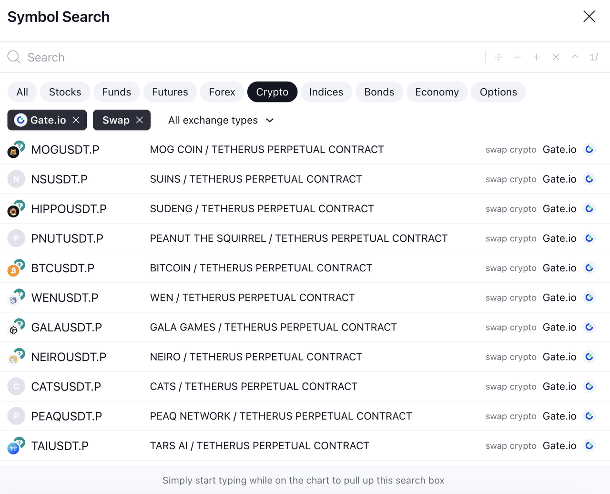Image resolution: width=610 pixels, height=494 pixels.
Task: Open PNUTUSDT.P Peanut the Squirrel contract
Action: (67, 238)
